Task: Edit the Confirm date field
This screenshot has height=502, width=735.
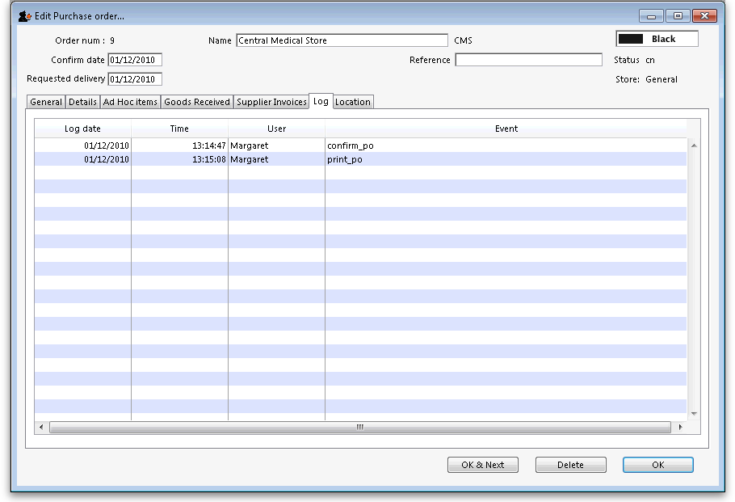Action: click(x=135, y=60)
